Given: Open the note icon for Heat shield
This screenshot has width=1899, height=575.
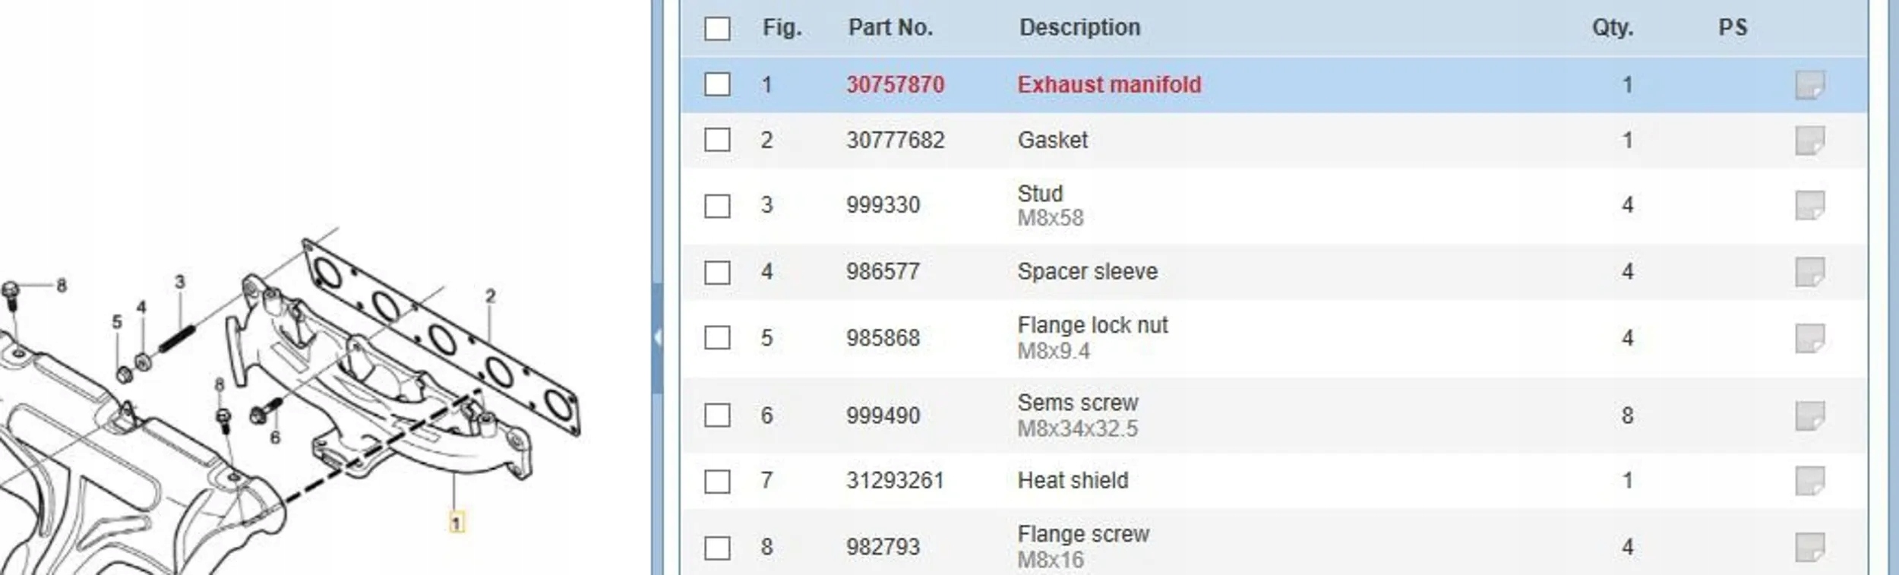Looking at the screenshot, I should pyautogui.click(x=1809, y=480).
